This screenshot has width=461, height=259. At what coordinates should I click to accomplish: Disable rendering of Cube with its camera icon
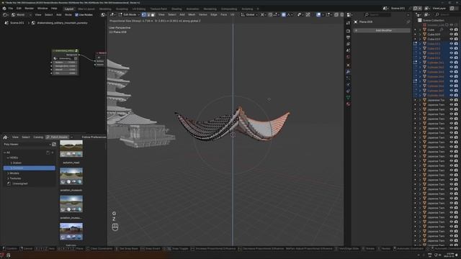point(456,29)
